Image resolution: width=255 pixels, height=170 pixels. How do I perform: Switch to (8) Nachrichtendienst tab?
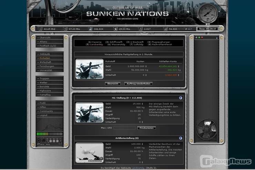160,44
